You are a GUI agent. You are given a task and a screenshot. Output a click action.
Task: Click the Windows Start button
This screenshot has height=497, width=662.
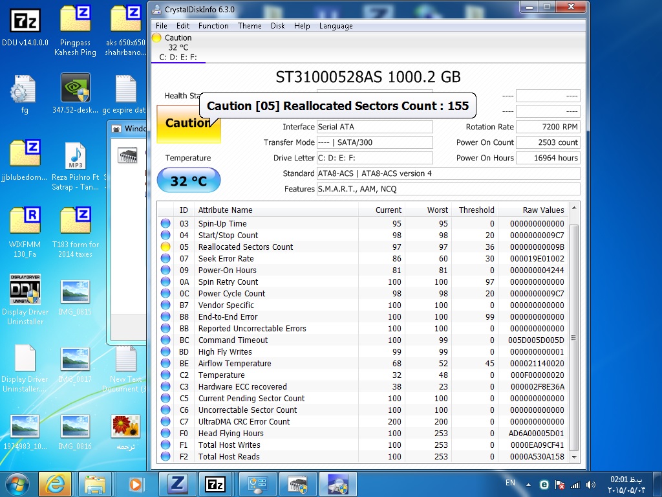[17, 485]
